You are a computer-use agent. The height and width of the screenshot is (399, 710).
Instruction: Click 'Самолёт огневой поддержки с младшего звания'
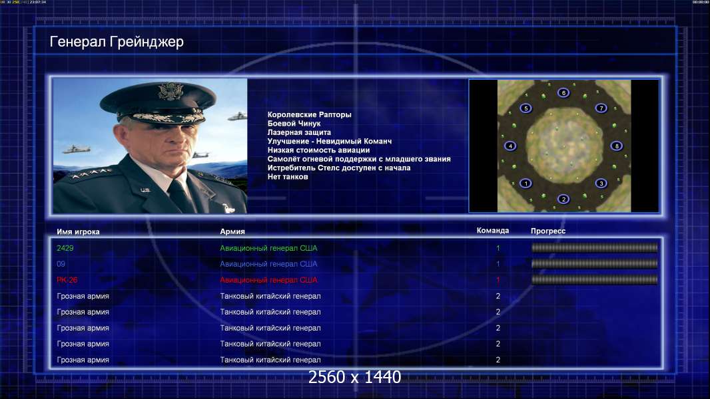pos(359,159)
